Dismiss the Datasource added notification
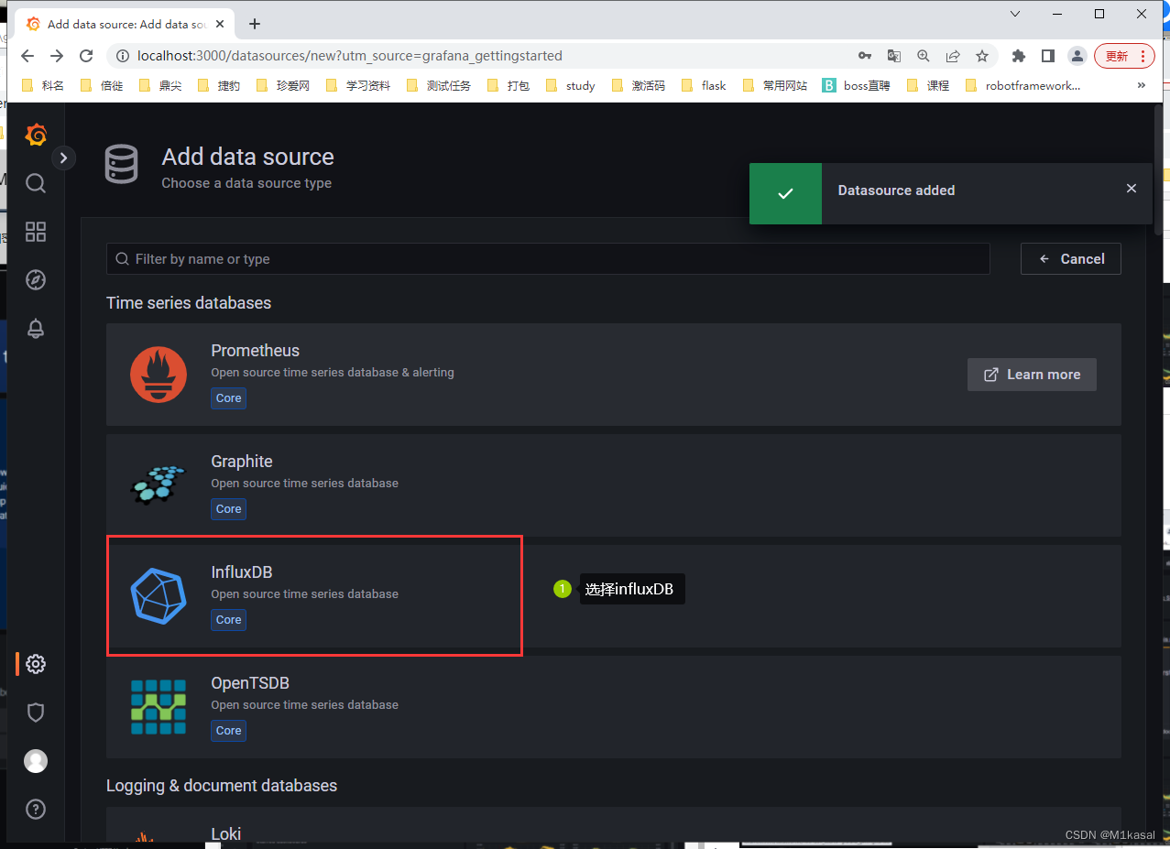 click(1132, 189)
